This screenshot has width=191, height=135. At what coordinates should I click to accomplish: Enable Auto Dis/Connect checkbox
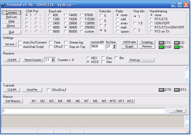(x=20, y=42)
